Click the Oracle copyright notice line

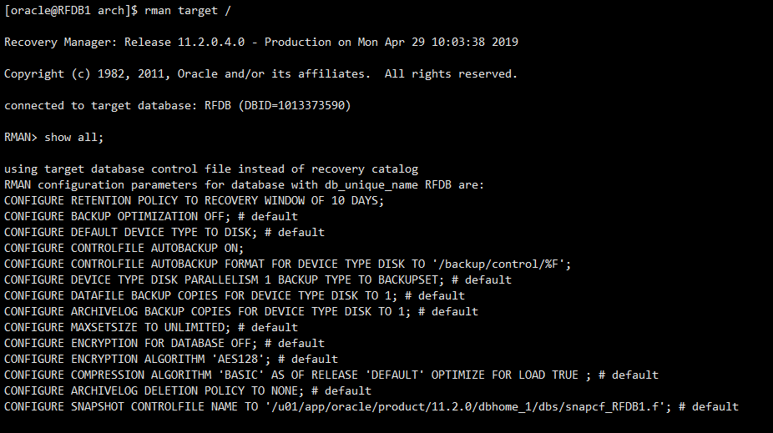(x=260, y=73)
